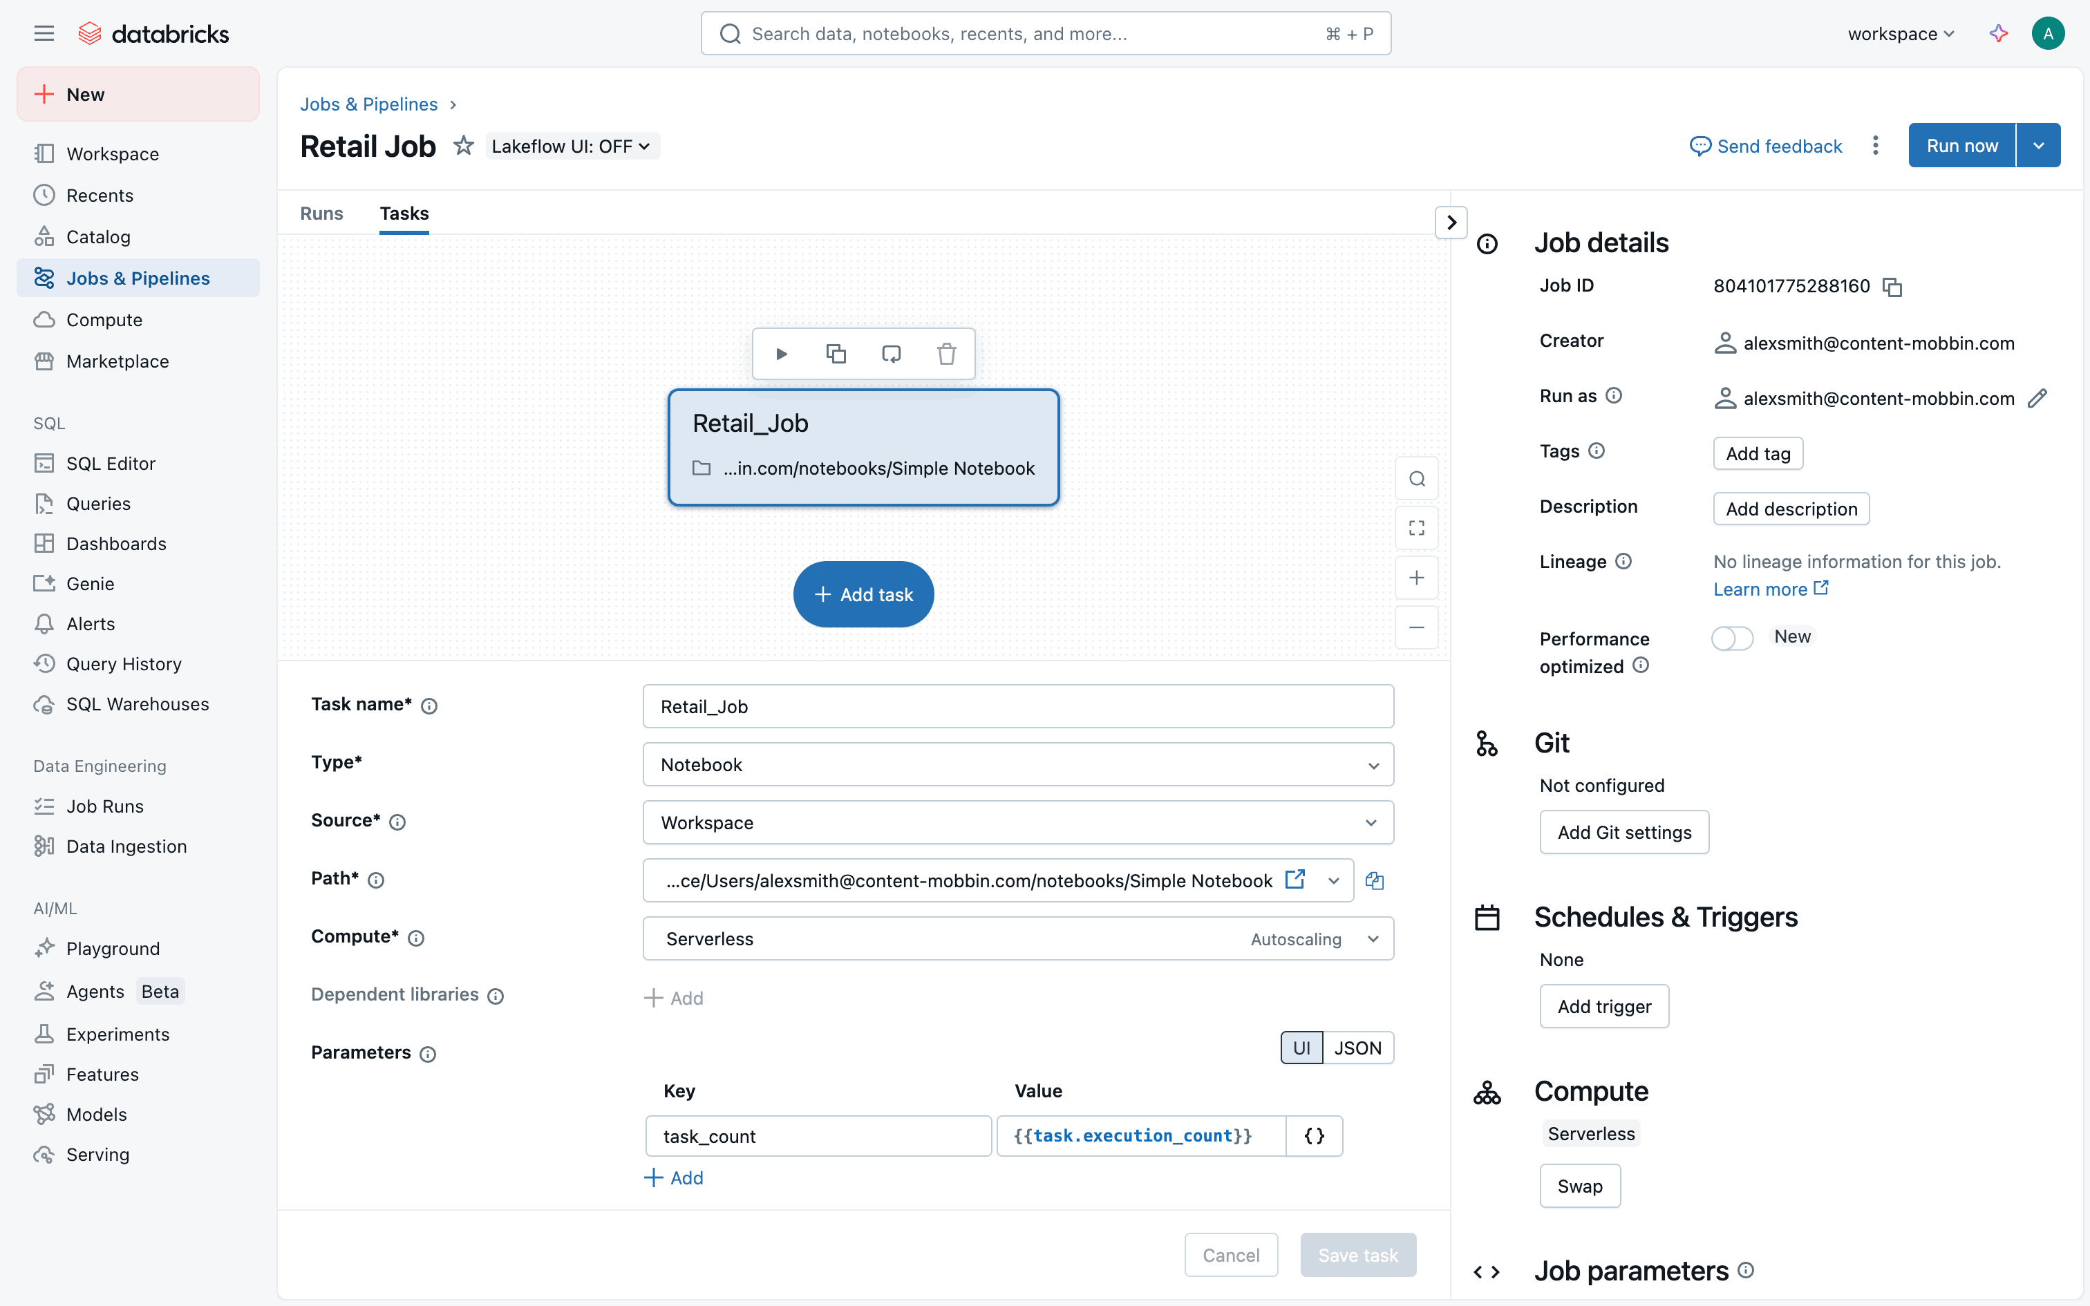Toggle the Performance optimized switch
The height and width of the screenshot is (1306, 2090).
[1731, 638]
